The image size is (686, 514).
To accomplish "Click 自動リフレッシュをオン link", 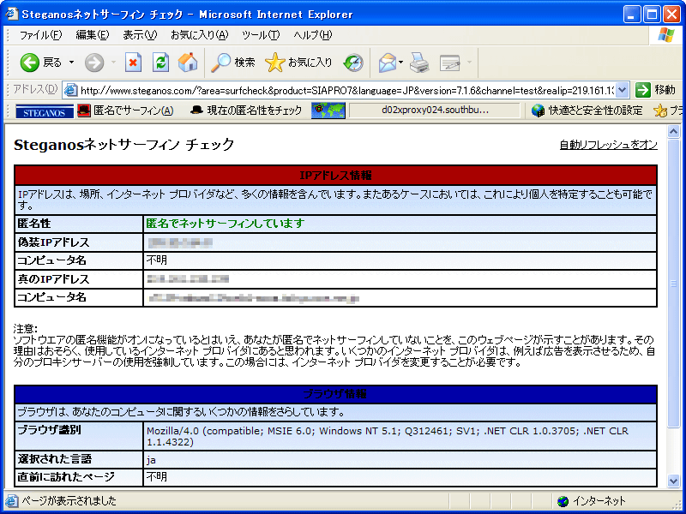I will tap(609, 145).
